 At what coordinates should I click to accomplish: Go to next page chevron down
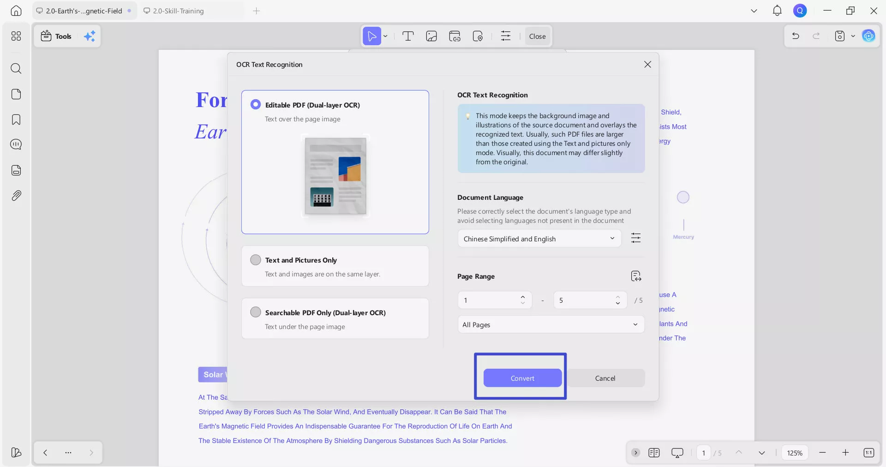coord(762,453)
